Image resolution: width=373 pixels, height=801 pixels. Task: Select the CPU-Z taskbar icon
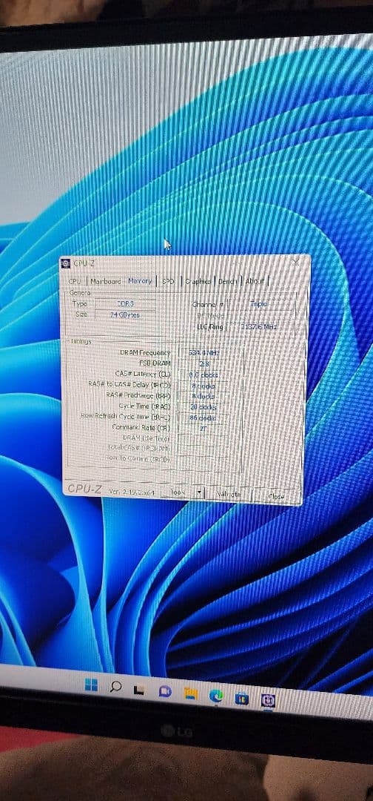point(269,700)
